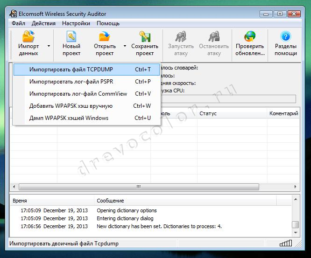Click the log scrollbar down arrow
The height and width of the screenshot is (258, 311).
coord(296,232)
